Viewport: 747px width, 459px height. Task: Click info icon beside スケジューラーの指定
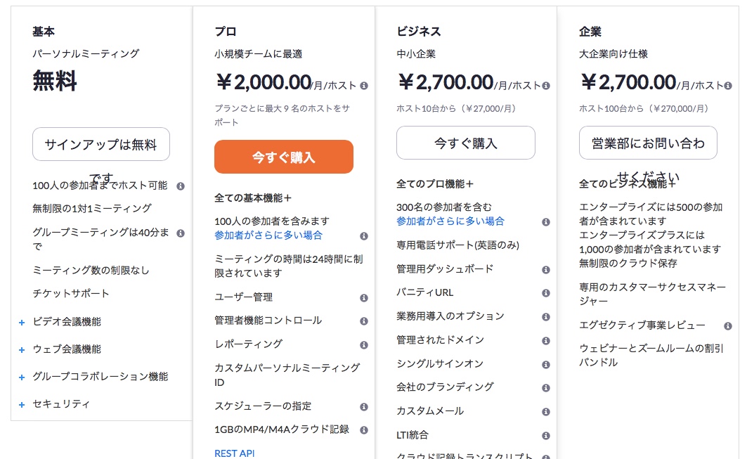[x=364, y=407]
